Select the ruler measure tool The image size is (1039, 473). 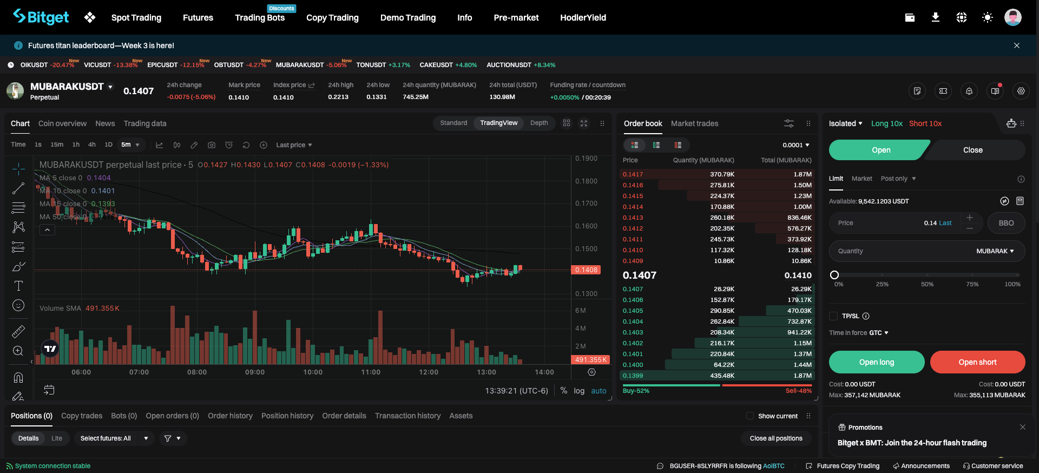coord(18,331)
